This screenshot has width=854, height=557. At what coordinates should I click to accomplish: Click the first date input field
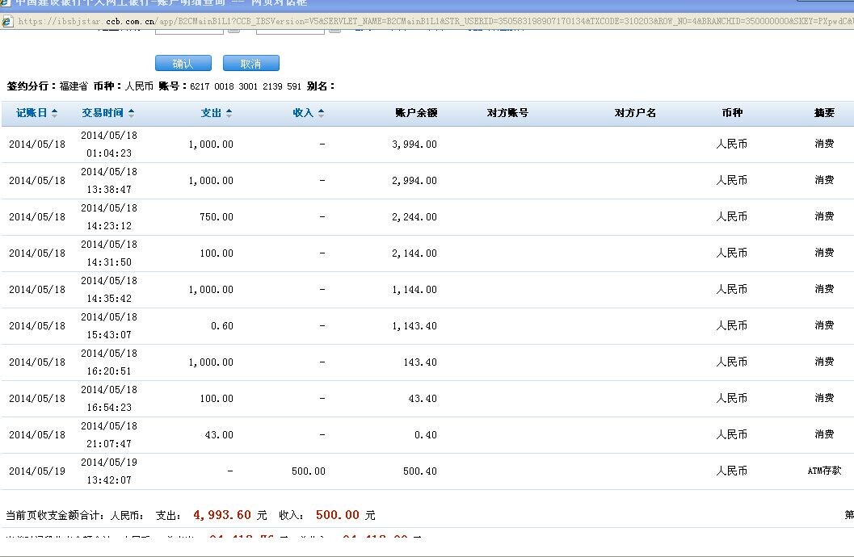pyautogui.click(x=188, y=30)
